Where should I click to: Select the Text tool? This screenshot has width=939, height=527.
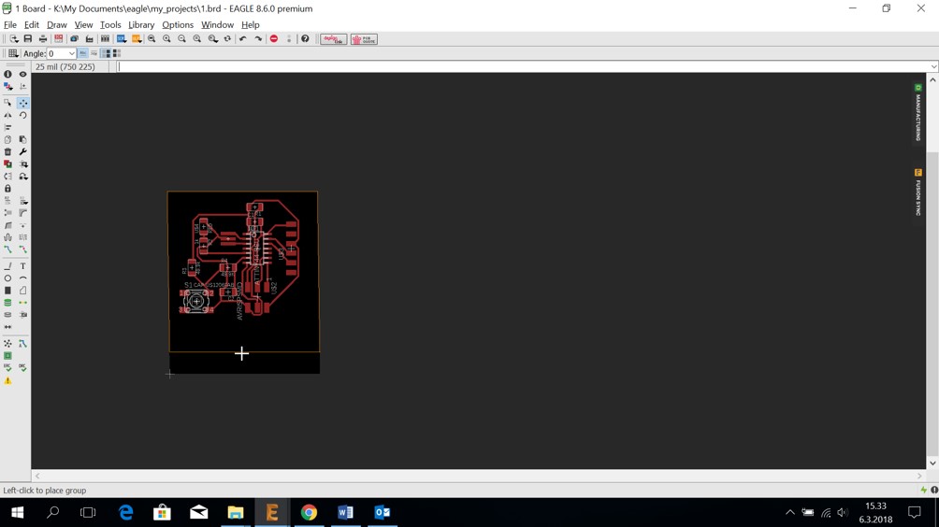tap(22, 266)
